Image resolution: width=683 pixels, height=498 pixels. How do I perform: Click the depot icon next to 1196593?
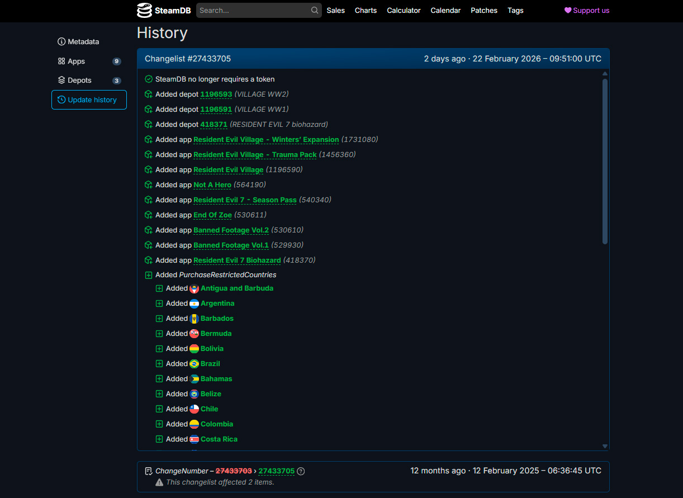(x=149, y=94)
